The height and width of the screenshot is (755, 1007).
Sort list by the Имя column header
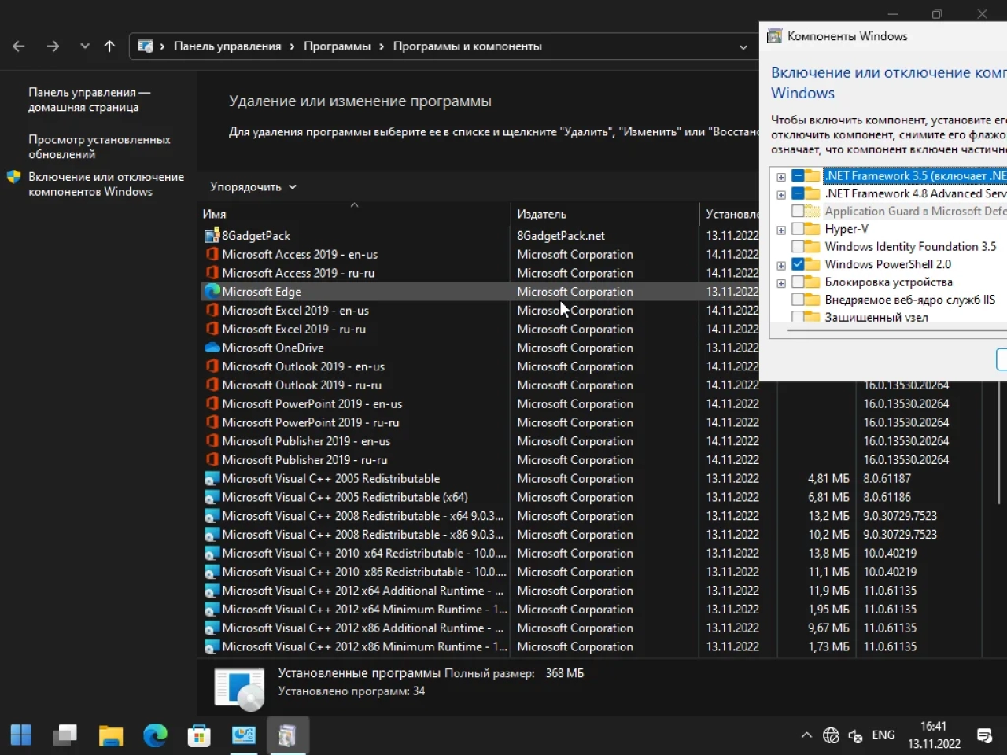pyautogui.click(x=354, y=213)
